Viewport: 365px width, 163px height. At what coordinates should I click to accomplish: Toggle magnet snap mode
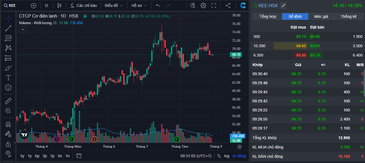click(x=8, y=124)
